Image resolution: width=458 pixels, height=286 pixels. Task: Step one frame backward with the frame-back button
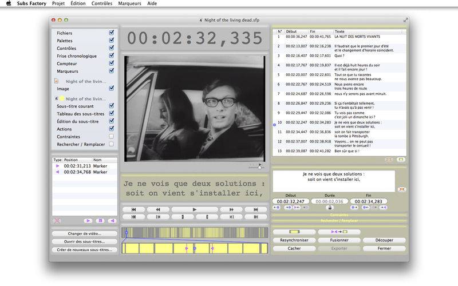click(158, 217)
